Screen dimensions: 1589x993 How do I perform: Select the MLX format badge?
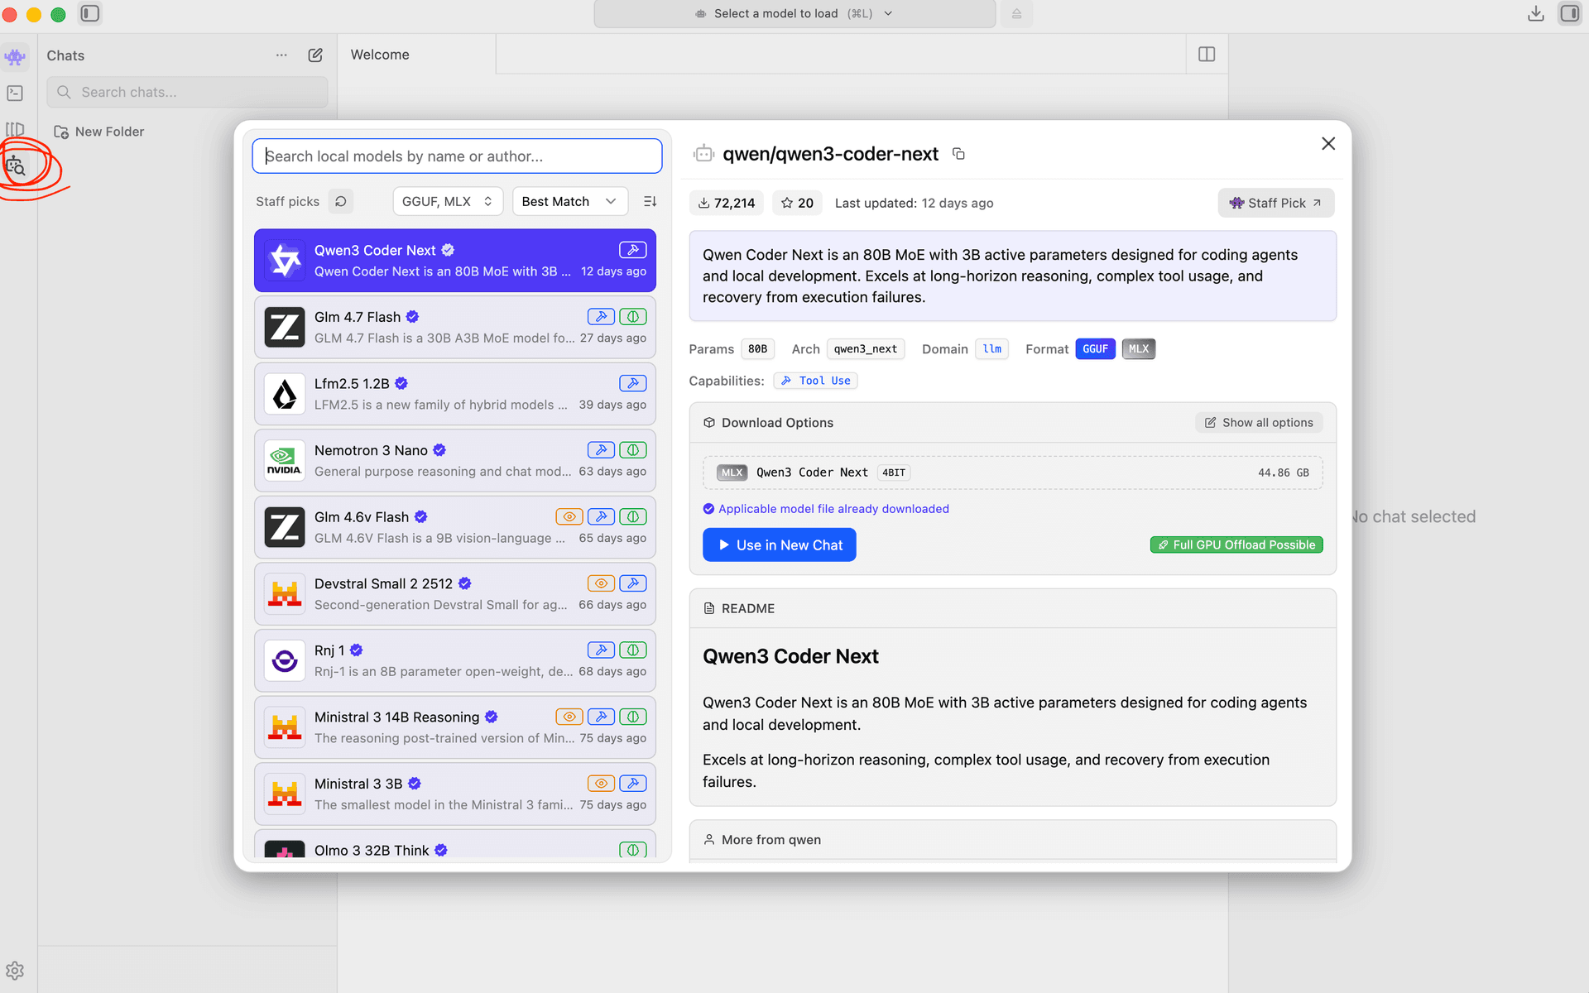(x=1139, y=349)
